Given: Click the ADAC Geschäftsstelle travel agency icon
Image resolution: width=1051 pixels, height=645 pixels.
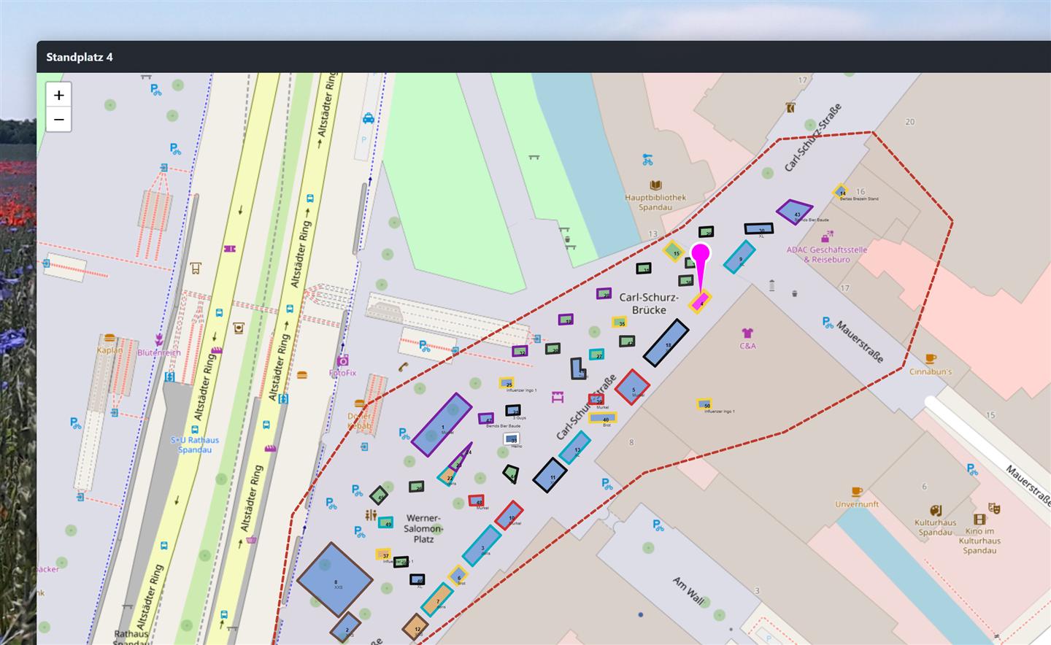Looking at the screenshot, I should point(827,237).
